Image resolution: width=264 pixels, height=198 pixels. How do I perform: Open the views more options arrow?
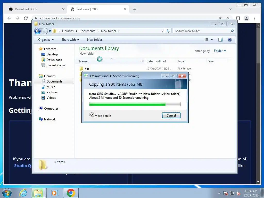click(212, 40)
